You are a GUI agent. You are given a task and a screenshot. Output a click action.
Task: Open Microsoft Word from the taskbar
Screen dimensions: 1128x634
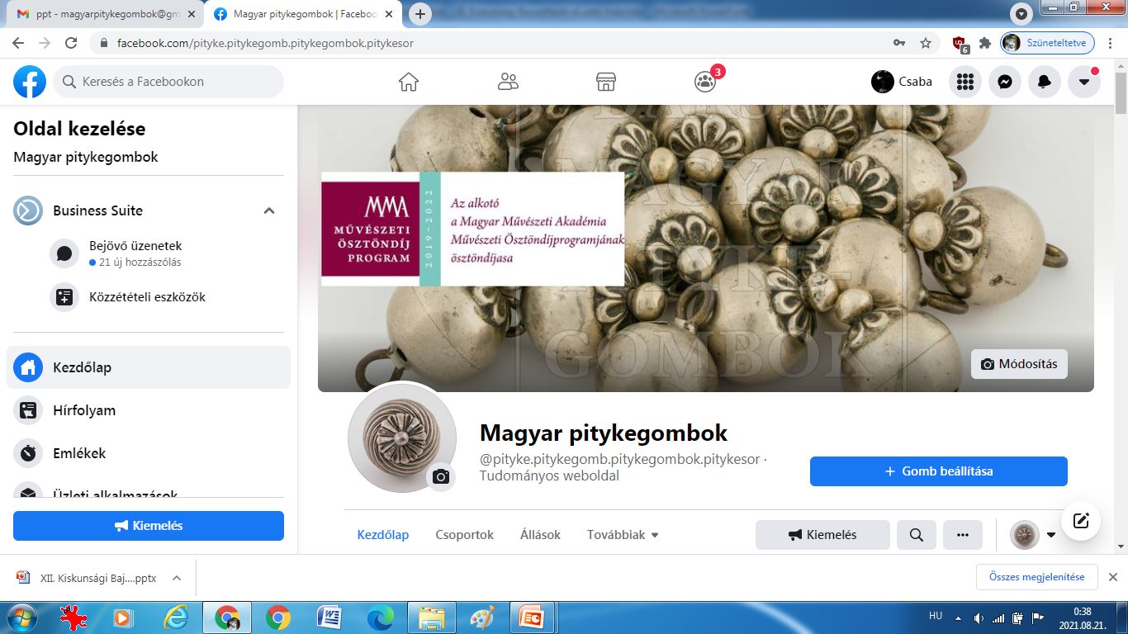click(x=329, y=617)
